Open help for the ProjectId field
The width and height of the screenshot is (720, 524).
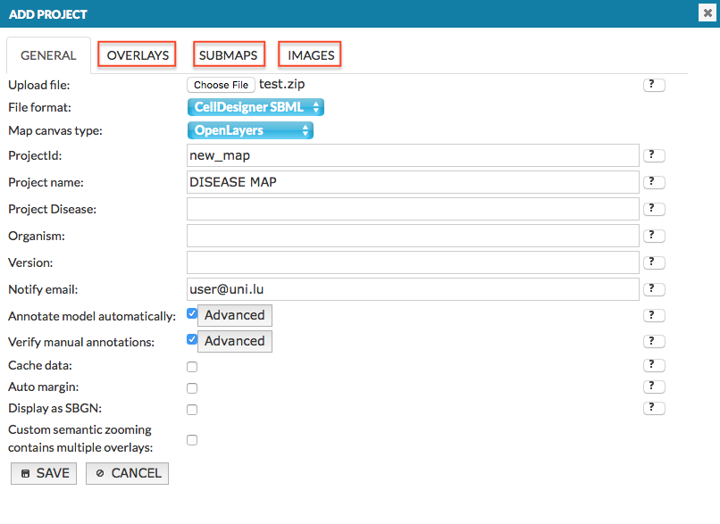[x=654, y=155]
